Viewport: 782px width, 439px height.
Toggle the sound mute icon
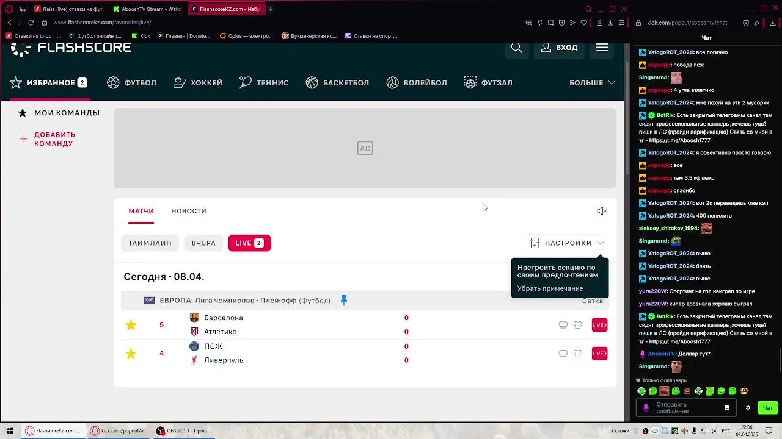(x=602, y=211)
